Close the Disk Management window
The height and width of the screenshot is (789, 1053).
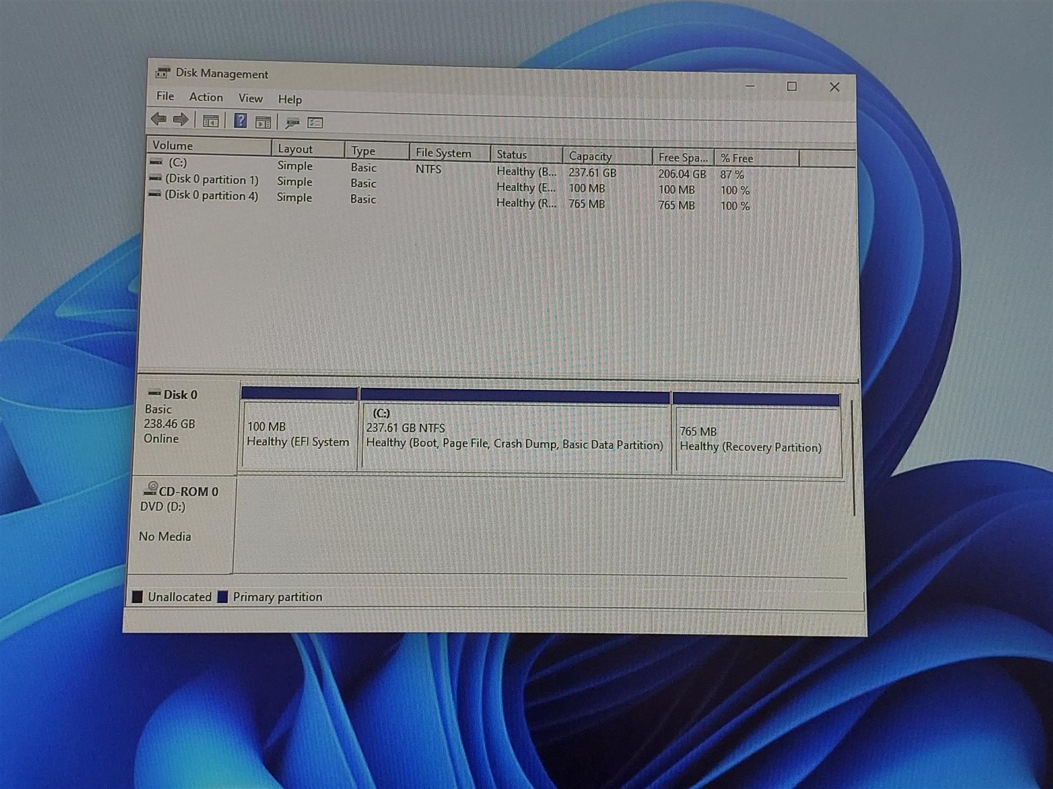click(x=835, y=87)
